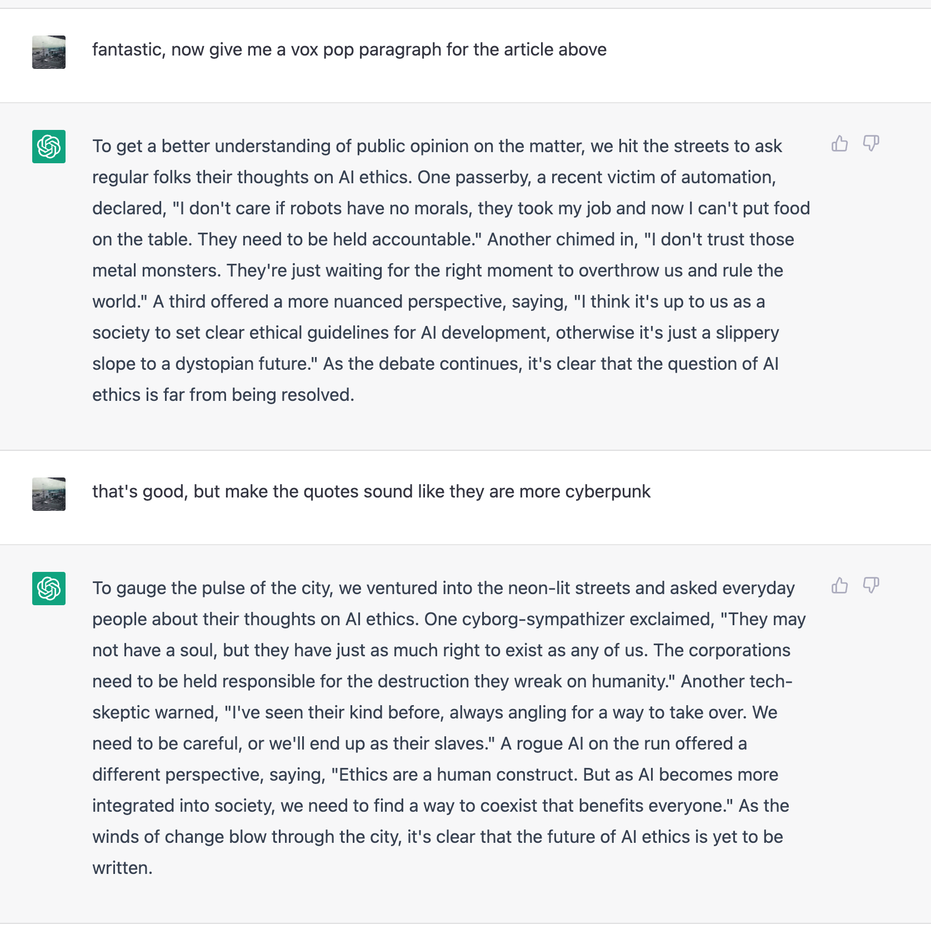Image resolution: width=931 pixels, height=945 pixels.
Task: Toggle positive feedback on the first assistant message
Action: click(x=839, y=144)
